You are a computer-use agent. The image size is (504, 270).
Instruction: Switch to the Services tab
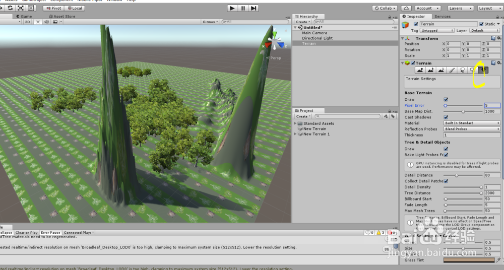pos(443,17)
